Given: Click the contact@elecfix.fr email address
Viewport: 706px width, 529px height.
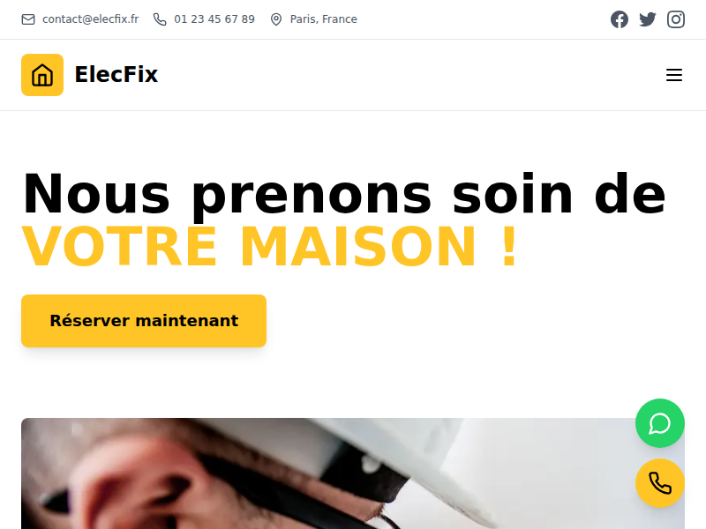Looking at the screenshot, I should [x=91, y=19].
